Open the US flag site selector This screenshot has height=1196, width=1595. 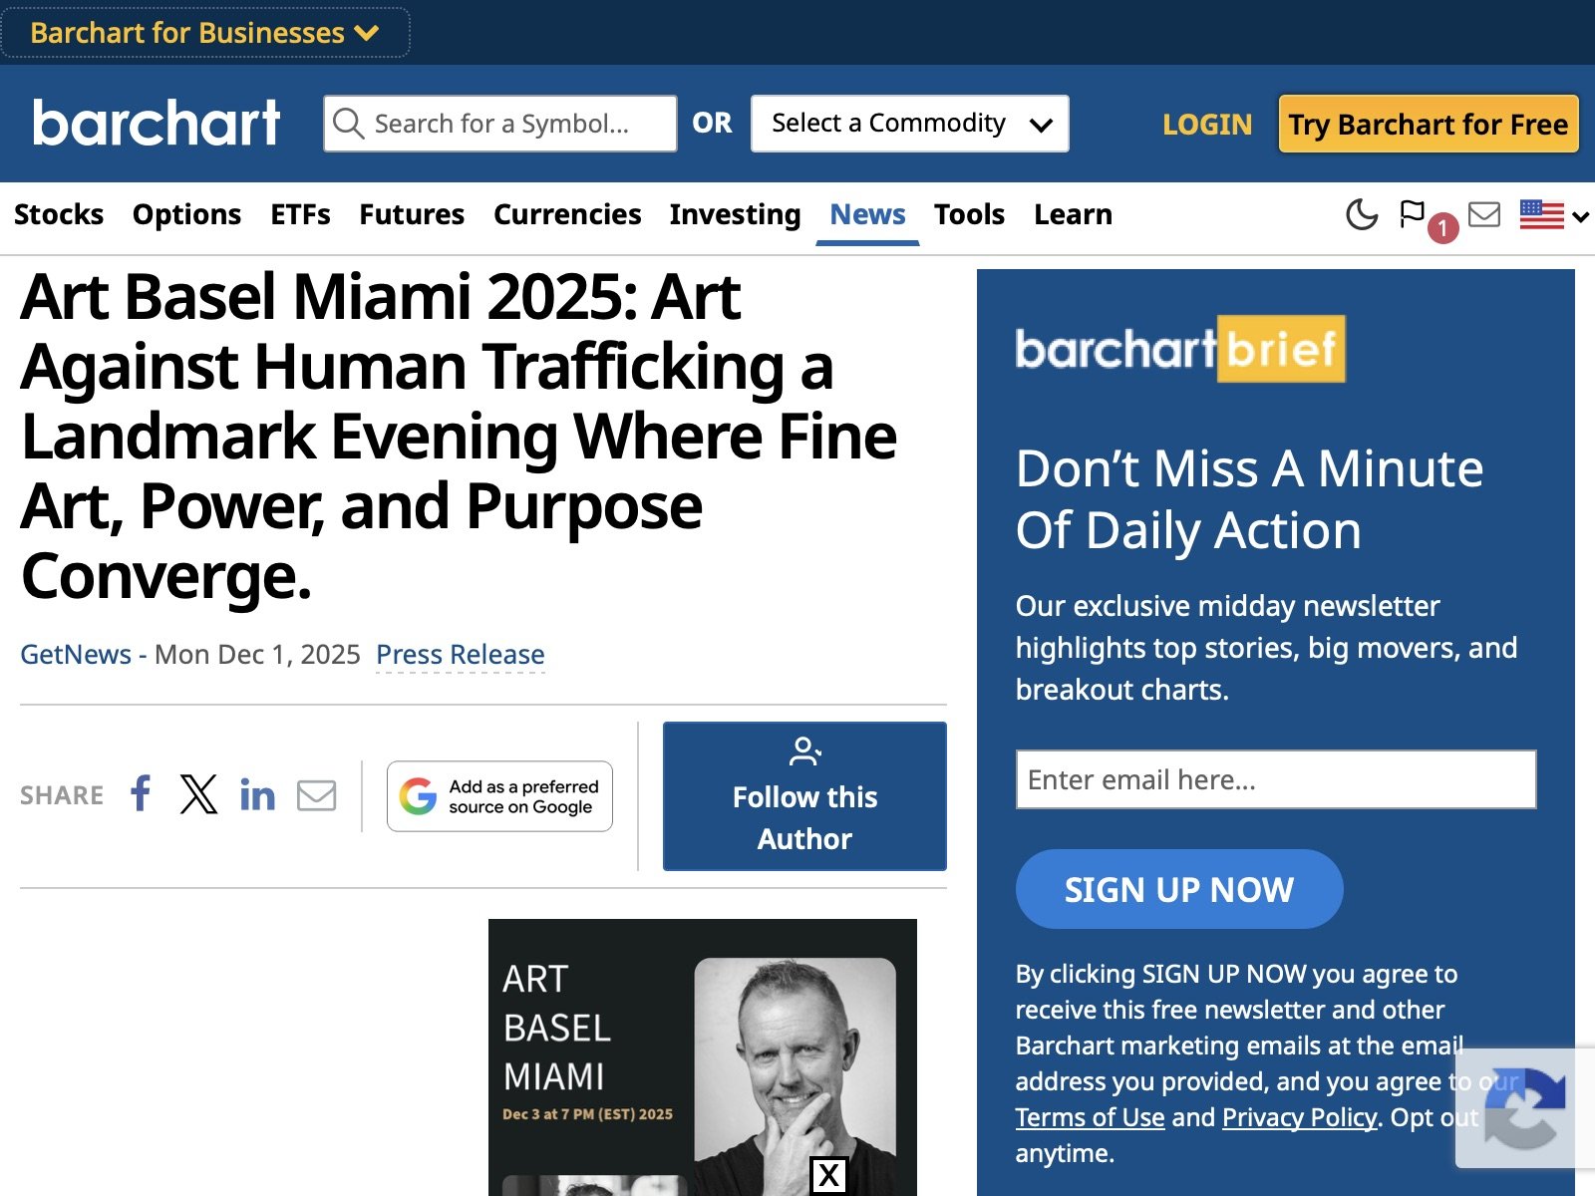tap(1553, 214)
